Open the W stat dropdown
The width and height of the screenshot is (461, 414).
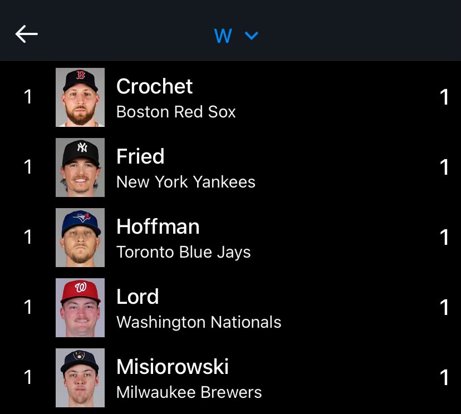[223, 36]
